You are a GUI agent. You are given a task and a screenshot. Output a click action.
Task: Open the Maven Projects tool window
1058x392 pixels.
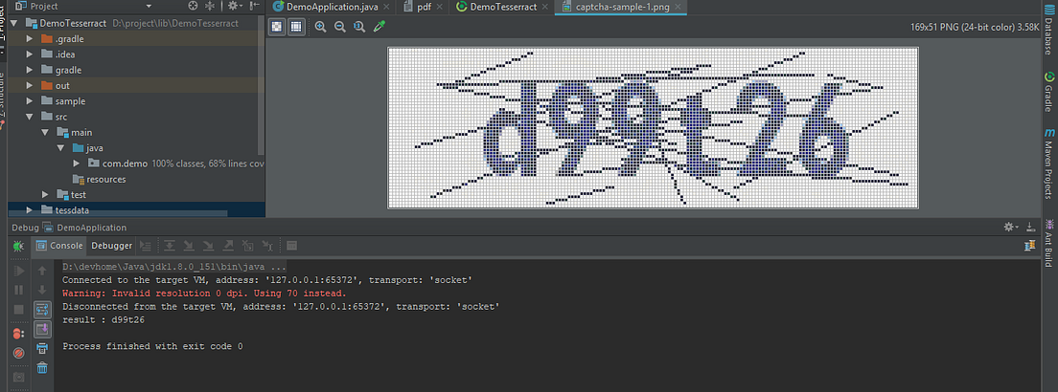tap(1049, 163)
